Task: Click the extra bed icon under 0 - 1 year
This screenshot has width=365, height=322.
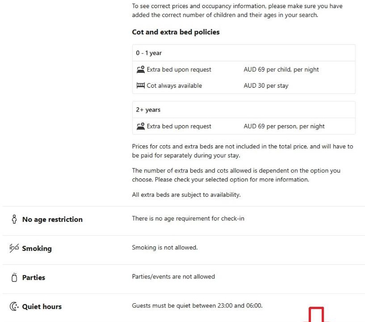Action: click(141, 69)
